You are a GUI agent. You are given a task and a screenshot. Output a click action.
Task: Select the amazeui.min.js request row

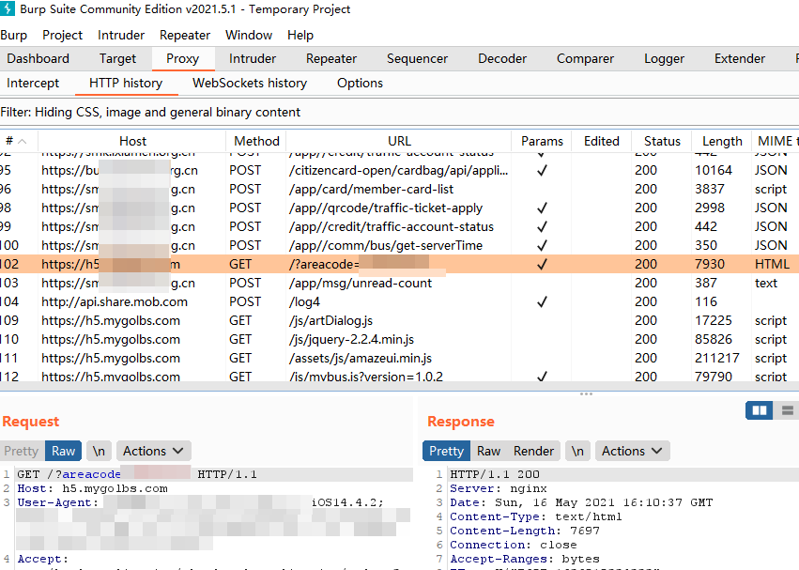[x=400, y=359]
